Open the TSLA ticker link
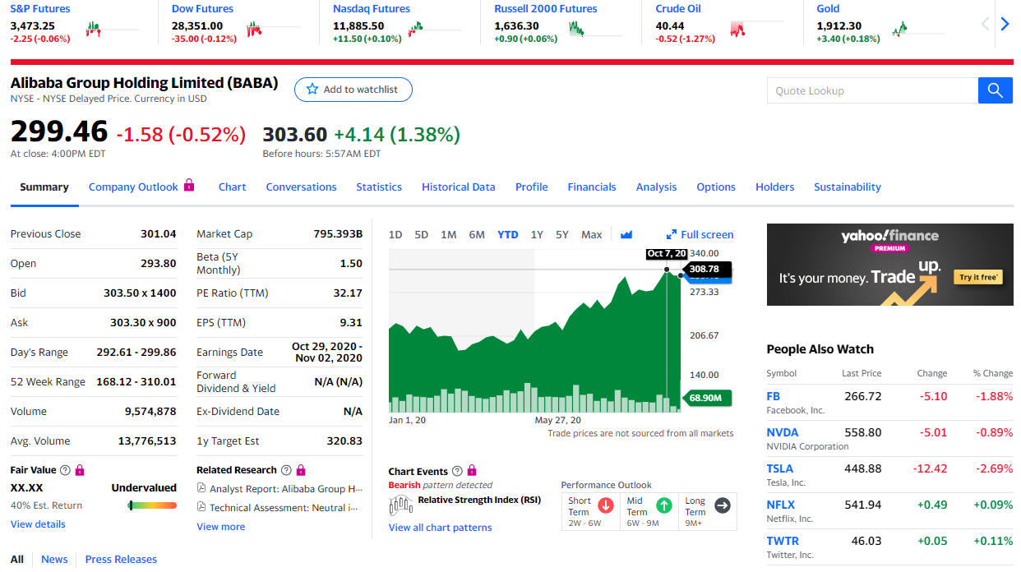The width and height of the screenshot is (1021, 572). pos(779,468)
